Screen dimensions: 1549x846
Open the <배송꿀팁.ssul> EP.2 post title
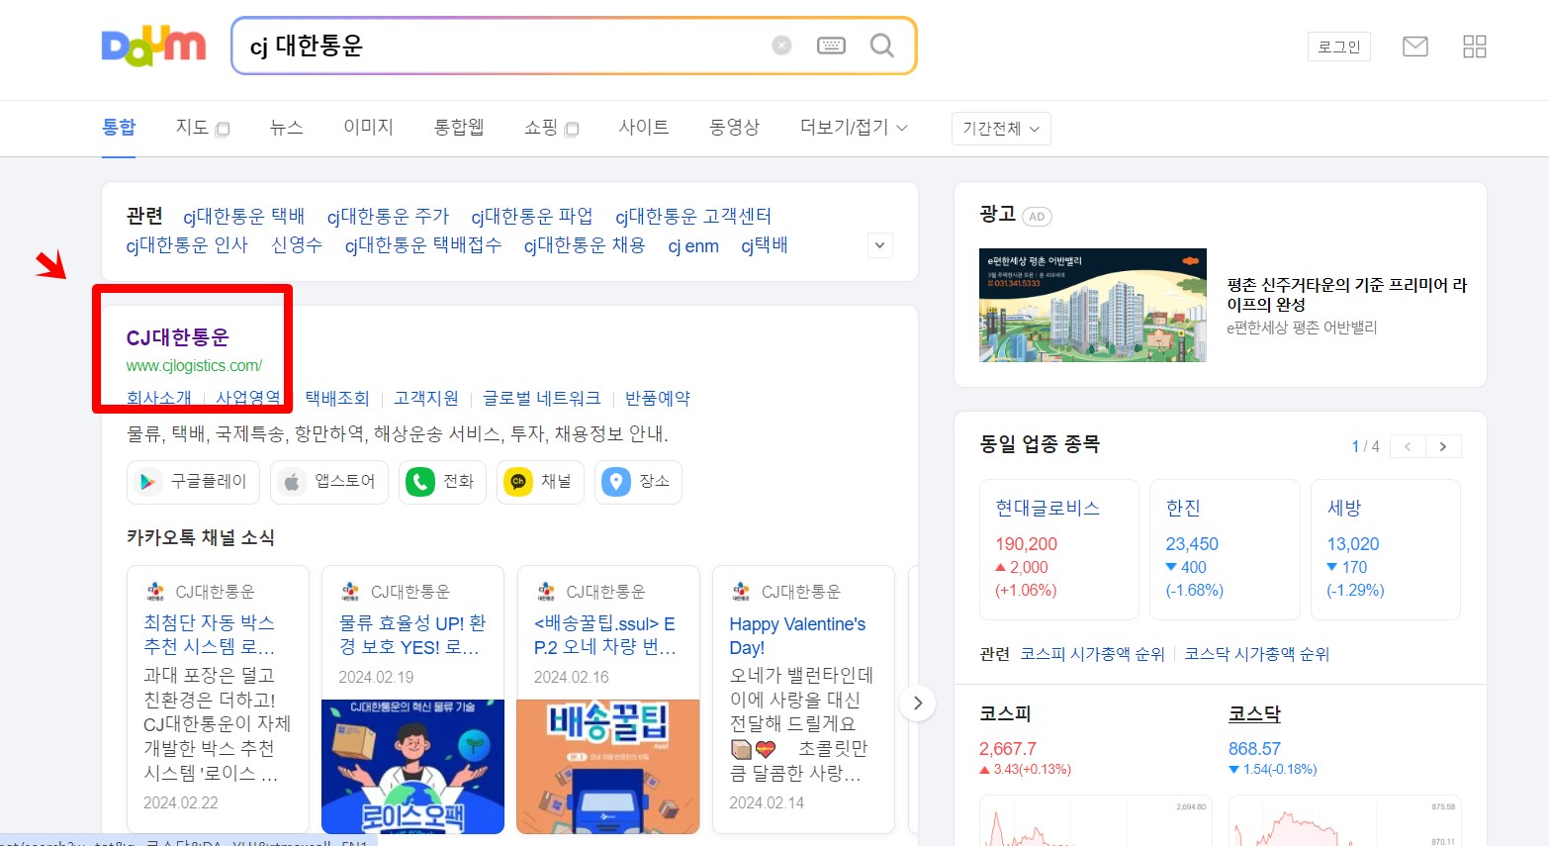605,635
